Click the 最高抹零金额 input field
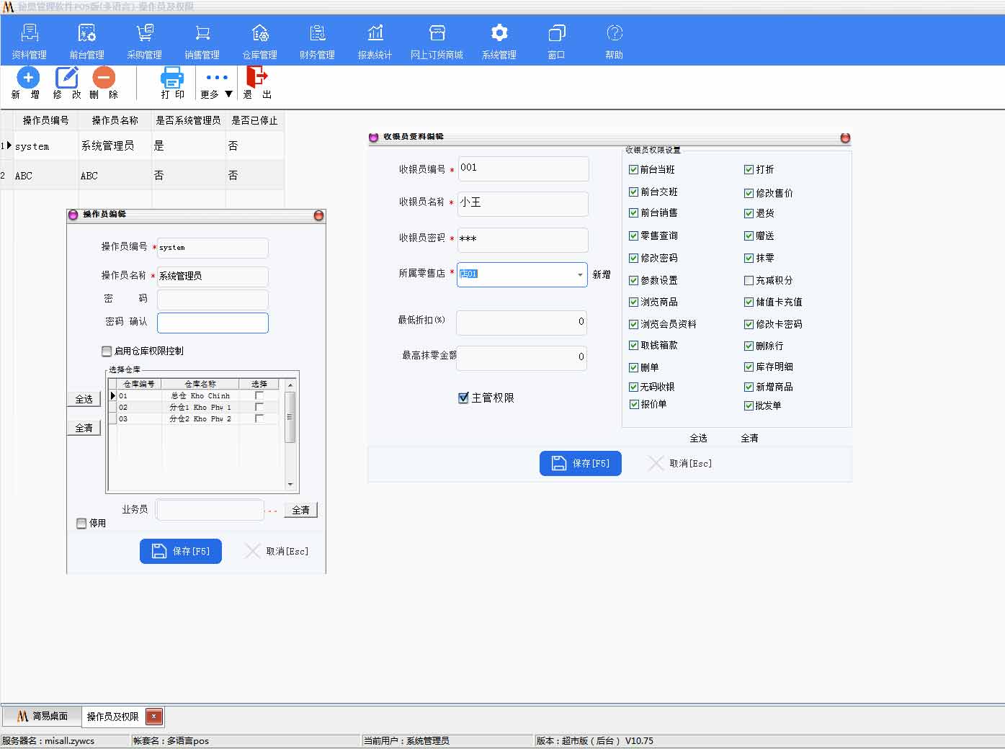 (x=522, y=358)
